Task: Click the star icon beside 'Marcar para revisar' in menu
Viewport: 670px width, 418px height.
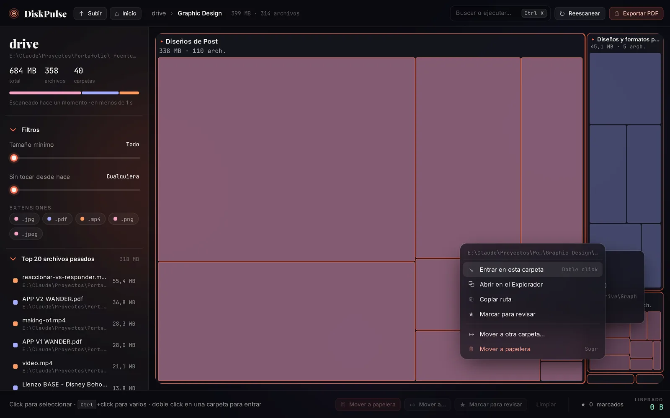Action: point(471,314)
